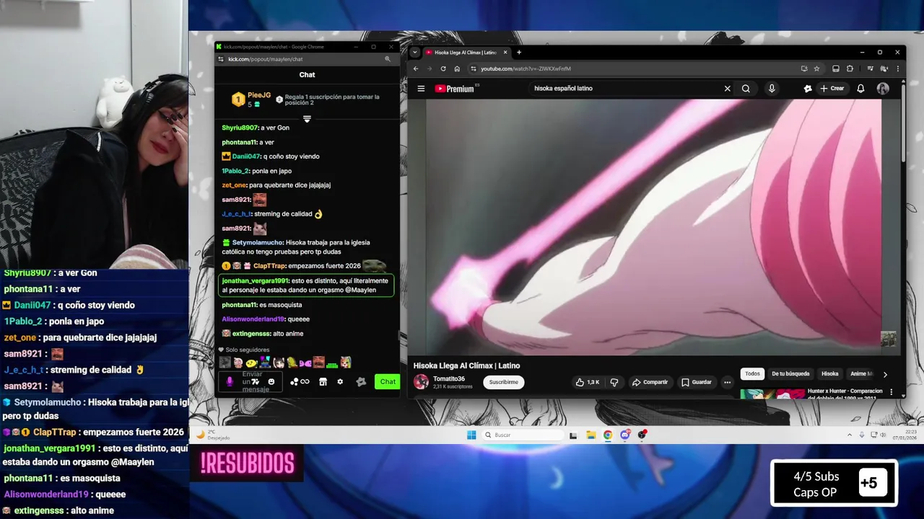Share the video with Compartir
The width and height of the screenshot is (924, 519).
(x=650, y=382)
